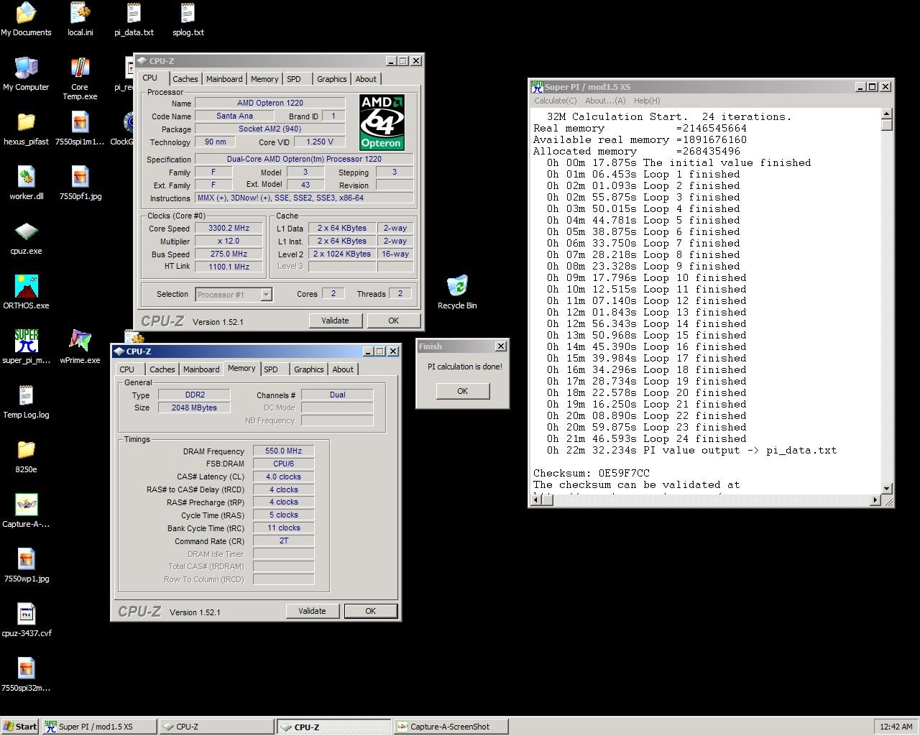Click the AMD Opteron 1220 name field
The width and height of the screenshot is (920, 736).
270,103
